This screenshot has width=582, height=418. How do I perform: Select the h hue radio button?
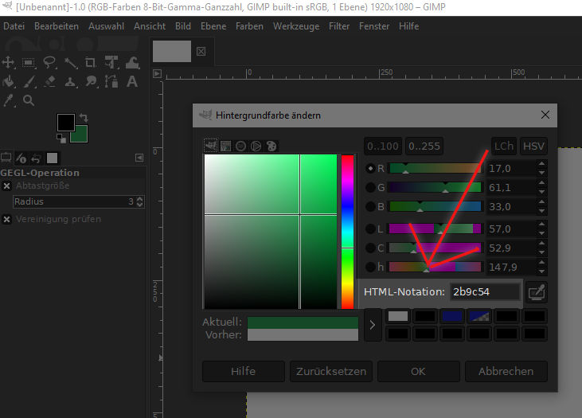370,267
